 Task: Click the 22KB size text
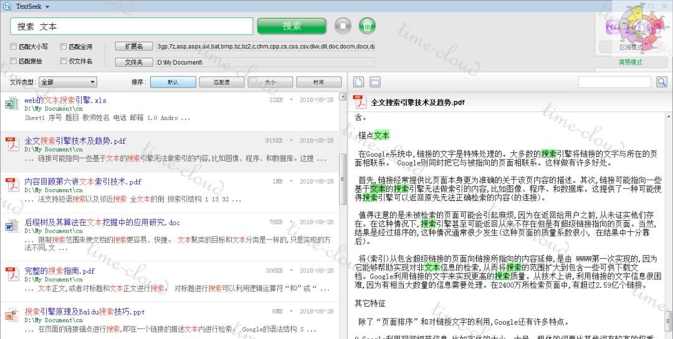pos(276,100)
